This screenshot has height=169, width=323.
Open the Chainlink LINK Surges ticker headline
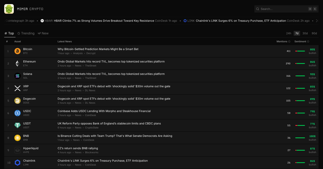[x=241, y=21]
